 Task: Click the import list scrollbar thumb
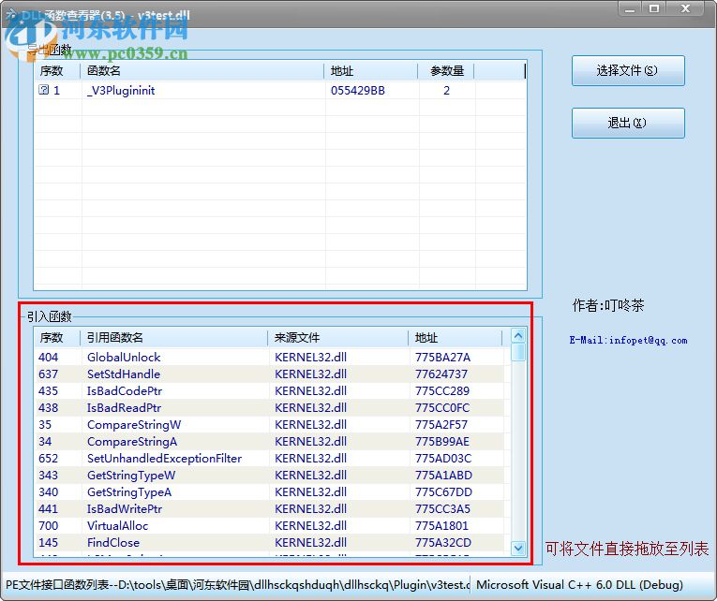pyautogui.click(x=518, y=353)
